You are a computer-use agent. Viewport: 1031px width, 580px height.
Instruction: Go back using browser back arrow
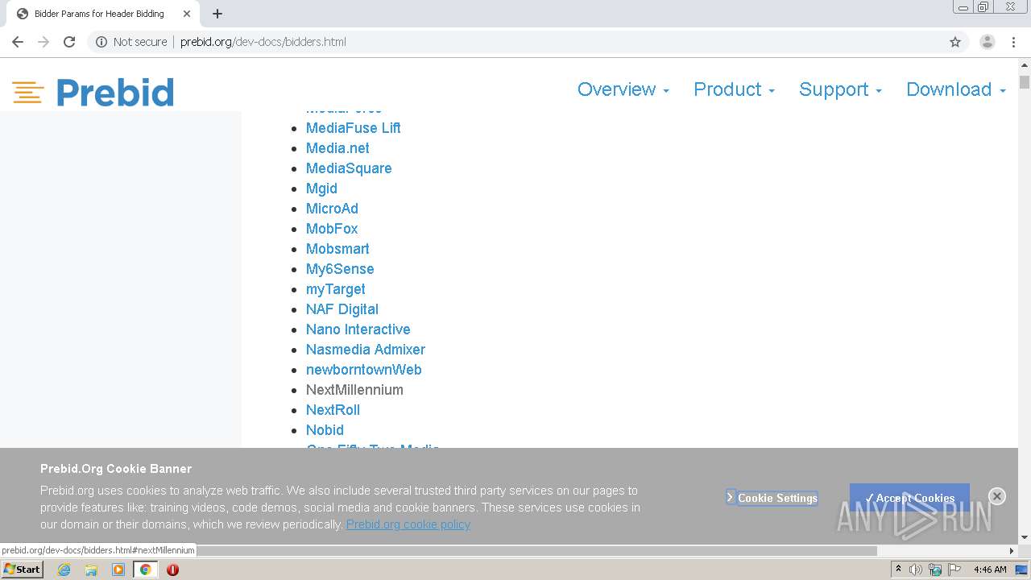[18, 42]
